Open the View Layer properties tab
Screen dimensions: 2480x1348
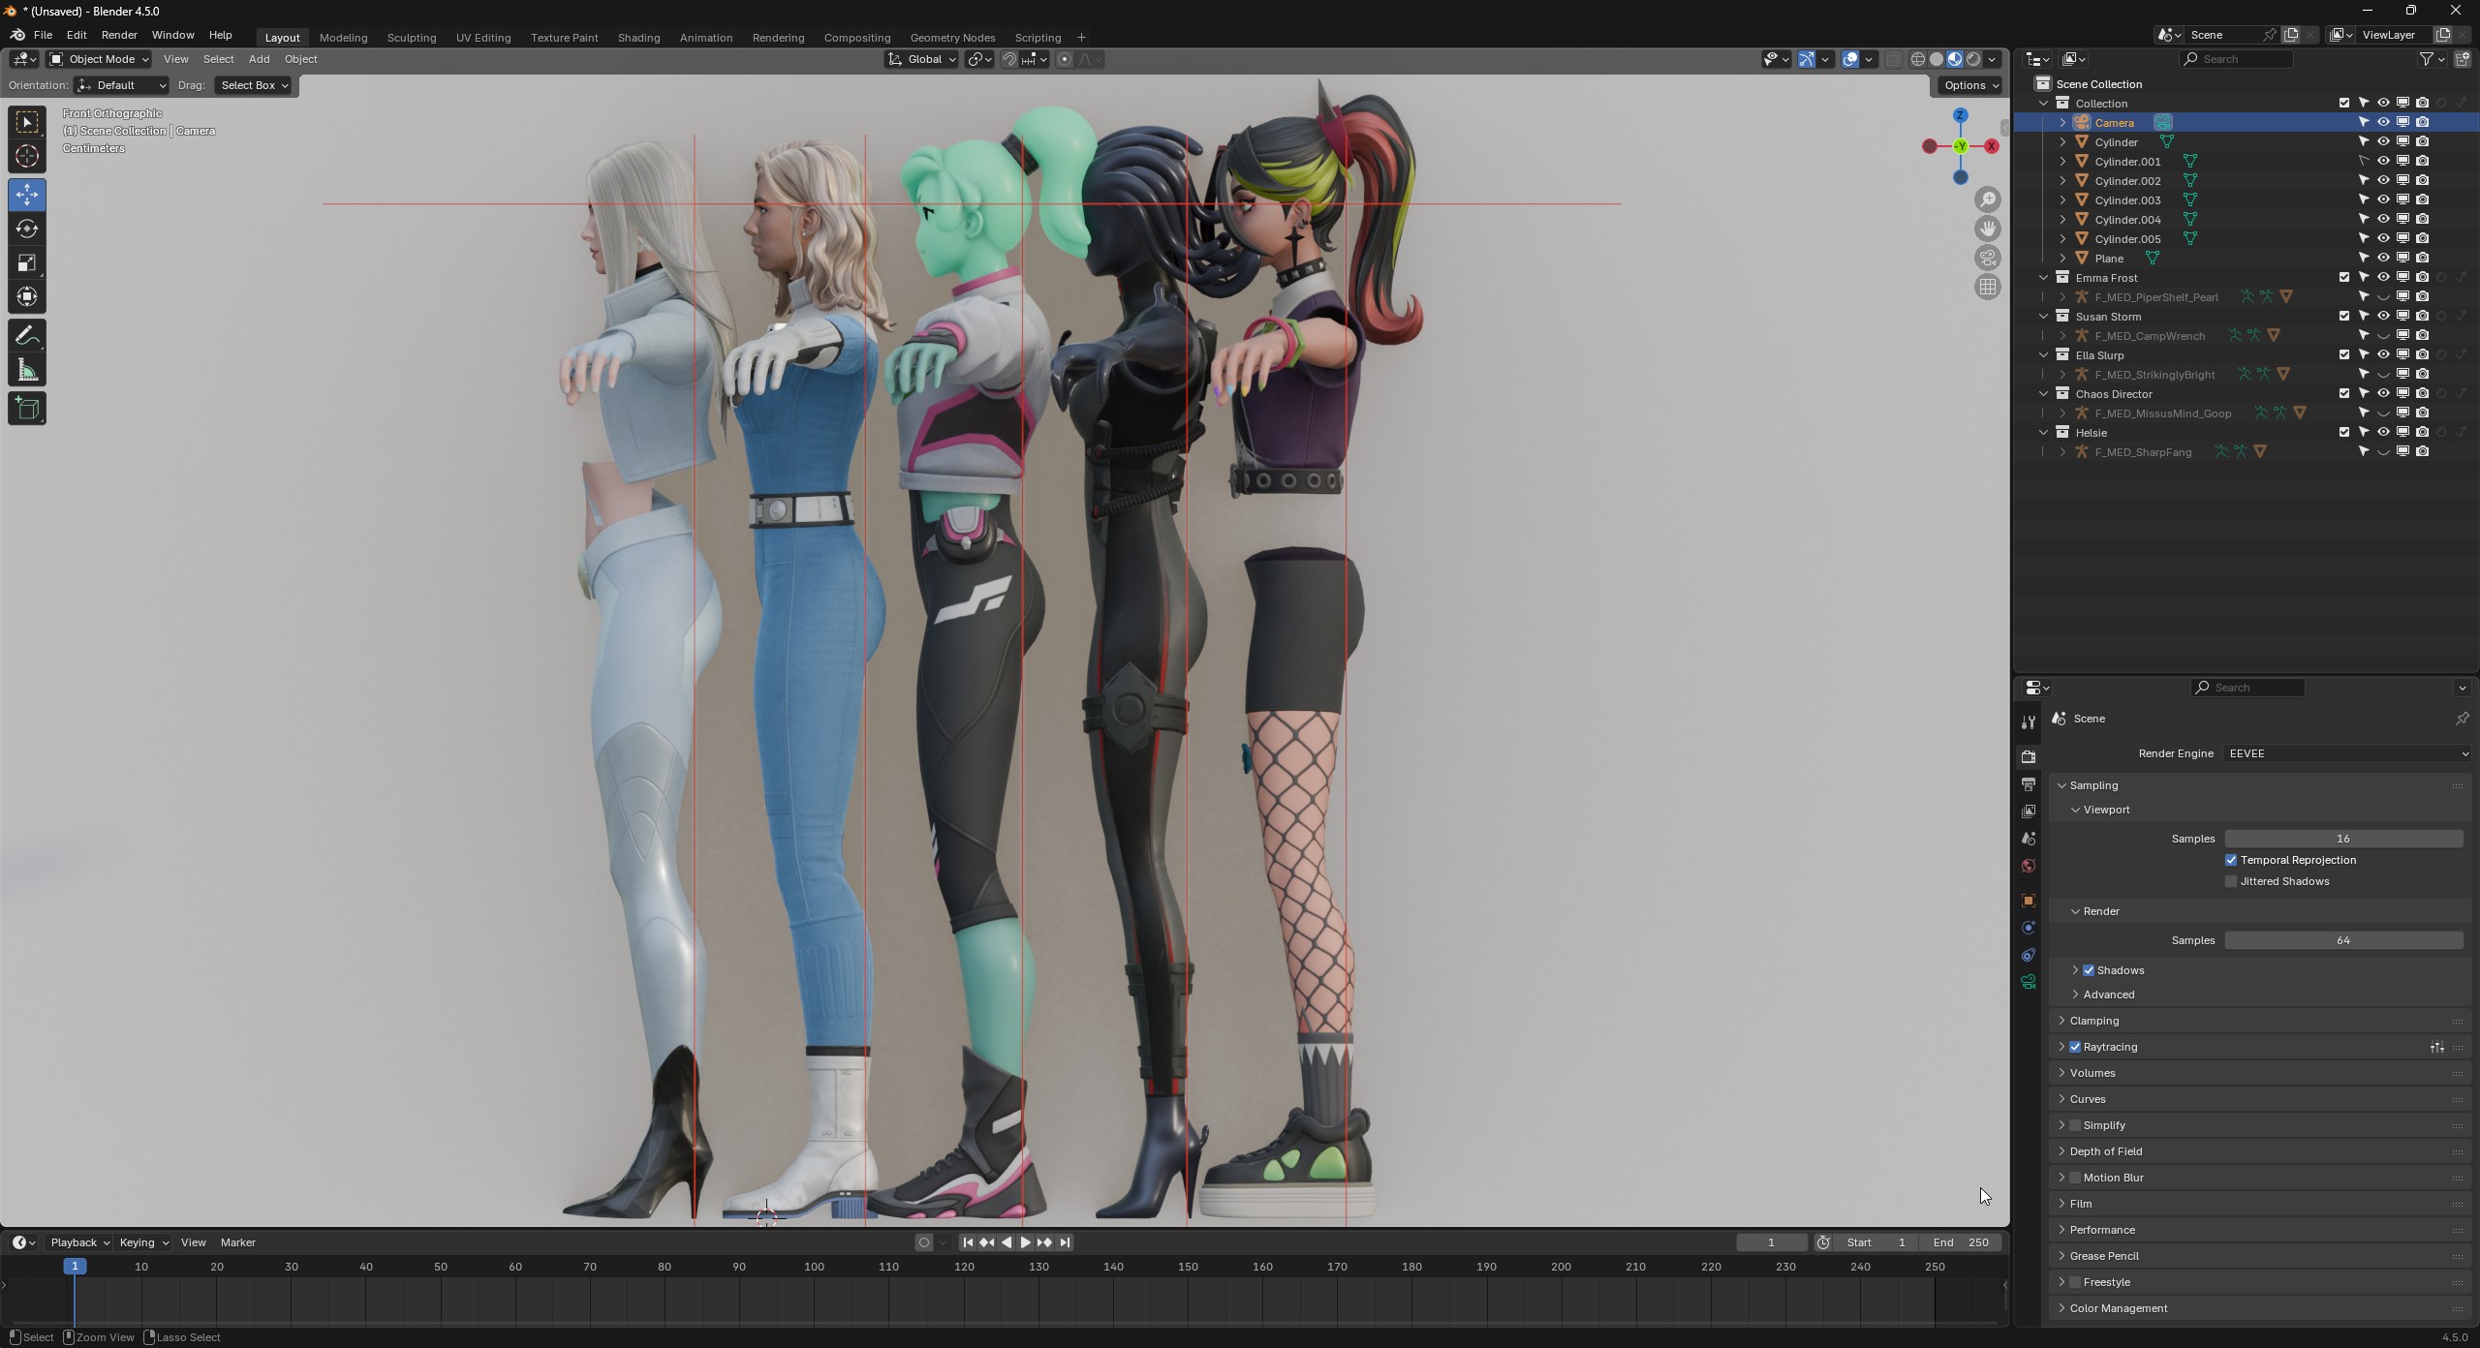2029,811
